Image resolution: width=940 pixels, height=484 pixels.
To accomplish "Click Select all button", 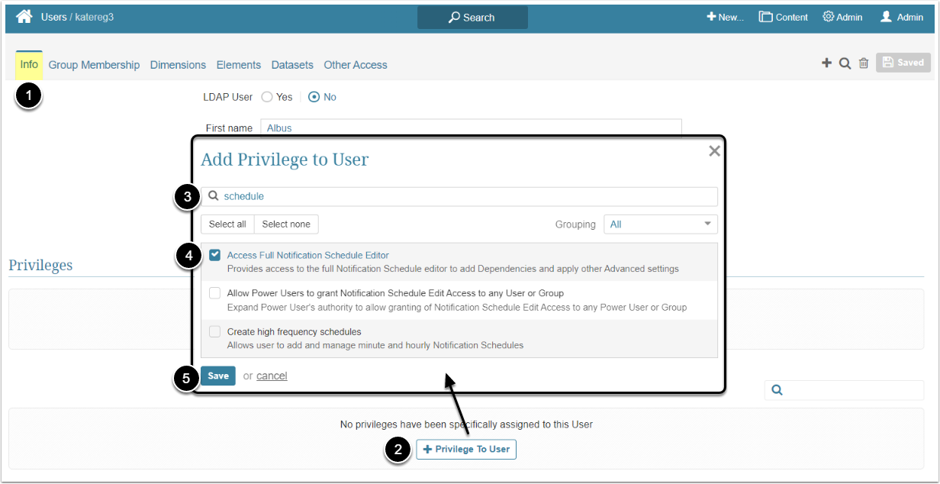I will [227, 224].
